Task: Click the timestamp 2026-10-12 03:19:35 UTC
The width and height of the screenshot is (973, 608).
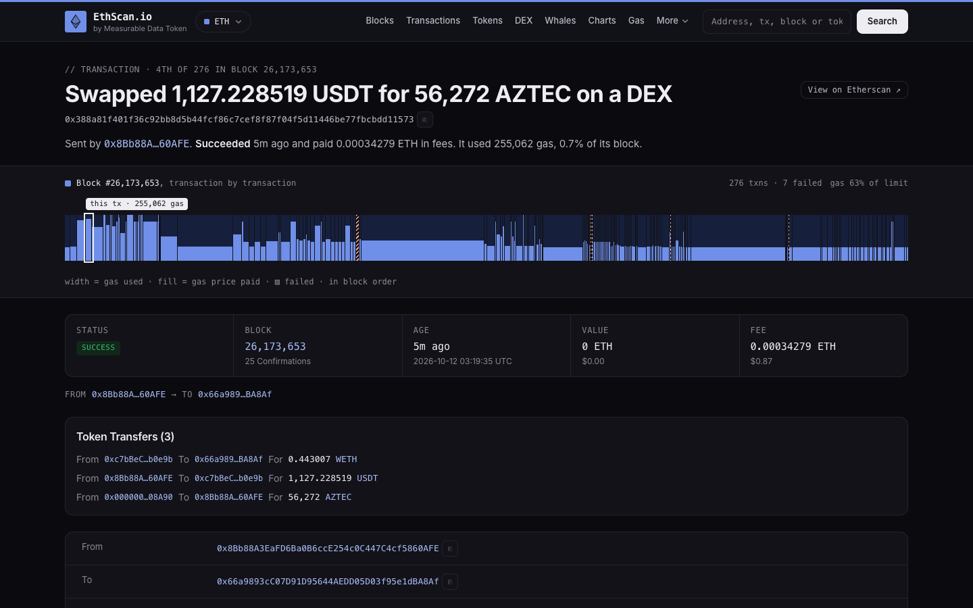Action: click(x=463, y=361)
